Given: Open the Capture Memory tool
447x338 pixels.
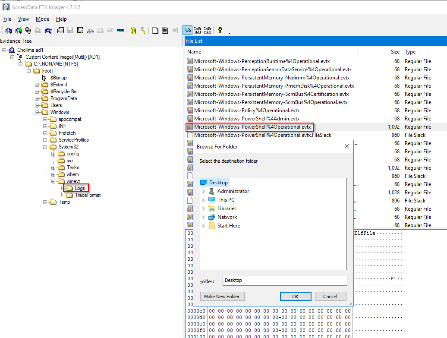Looking at the screenshot, I should point(120,31).
